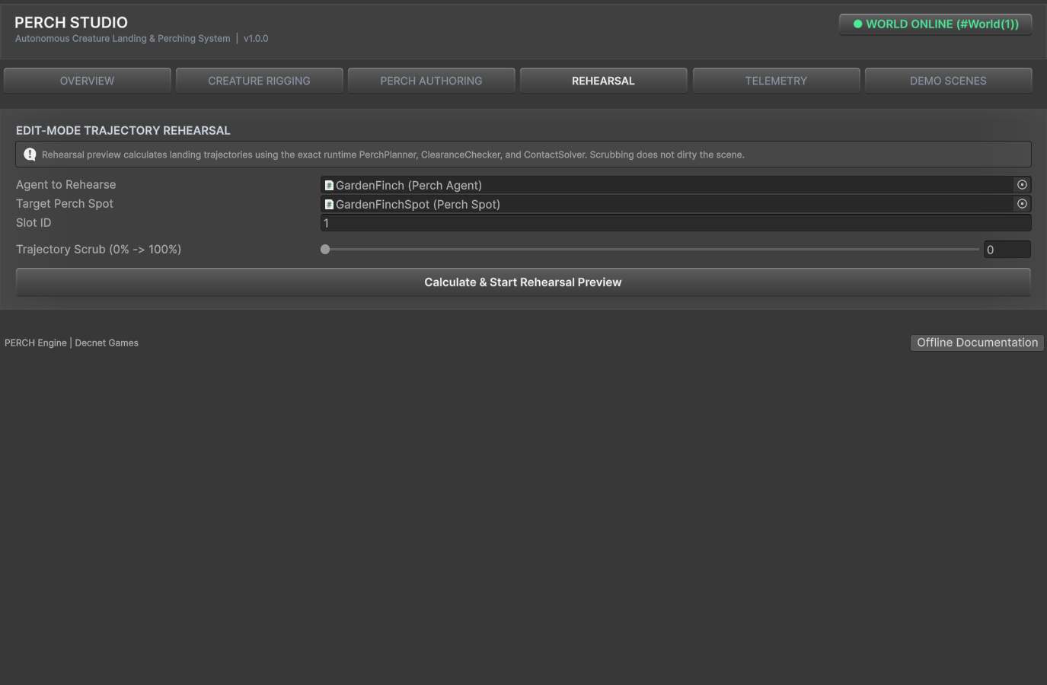Click the 'PERCH STUDIO' title
The height and width of the screenshot is (685, 1047).
click(72, 23)
